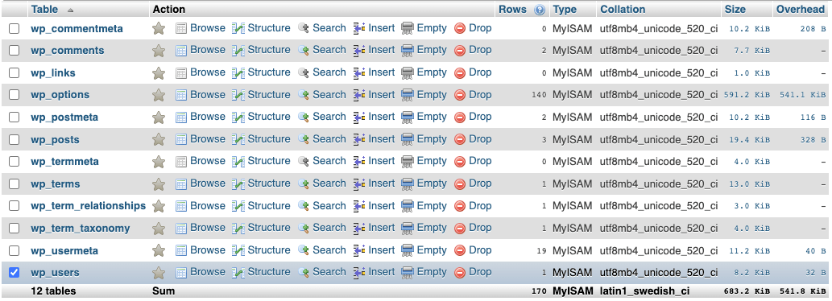832x301 pixels.
Task: Open the wp_termmeta Structure link
Action: (269, 161)
